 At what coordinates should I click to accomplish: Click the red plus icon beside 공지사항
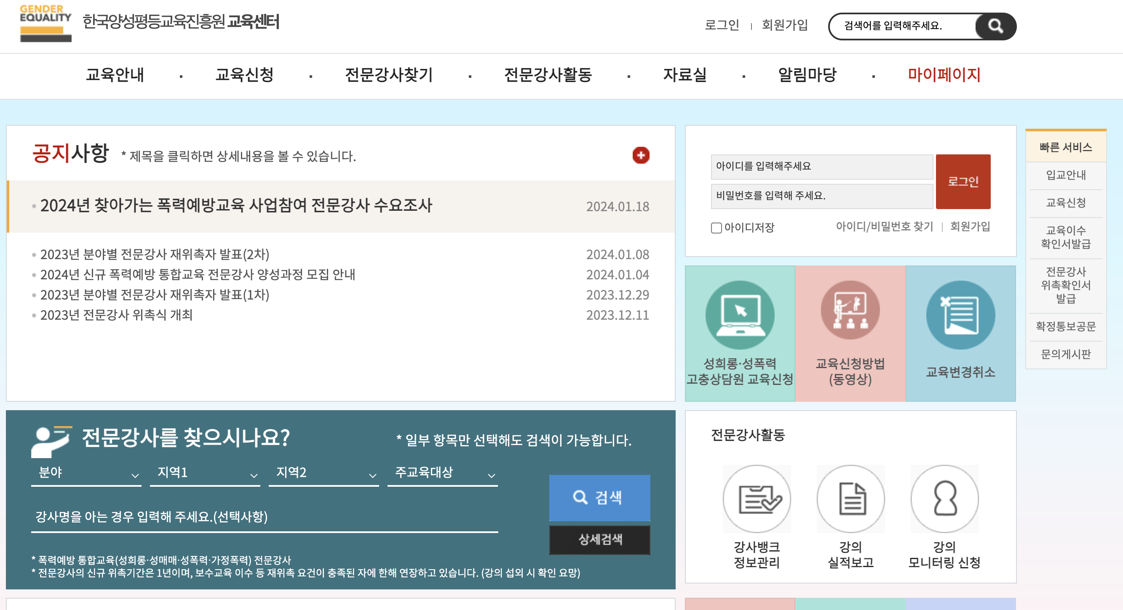click(640, 155)
